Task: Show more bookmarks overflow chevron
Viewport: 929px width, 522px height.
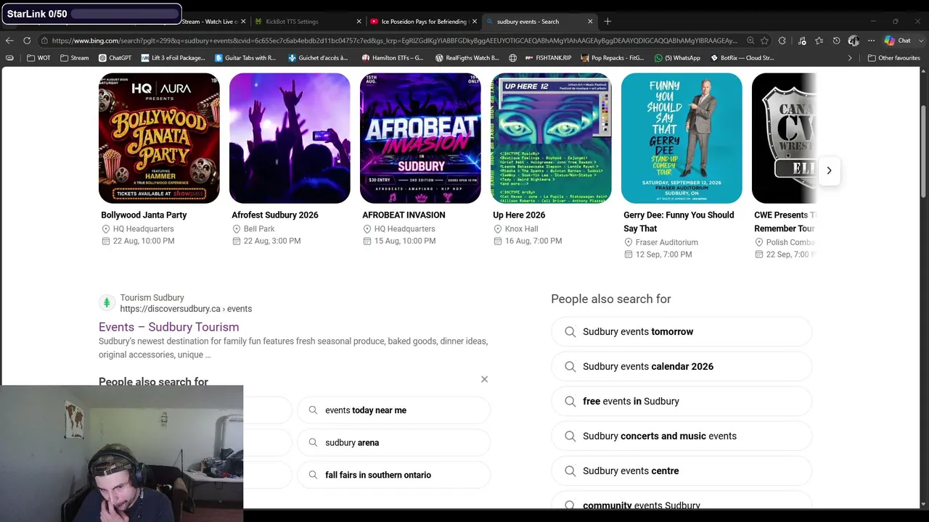Action: [x=850, y=58]
